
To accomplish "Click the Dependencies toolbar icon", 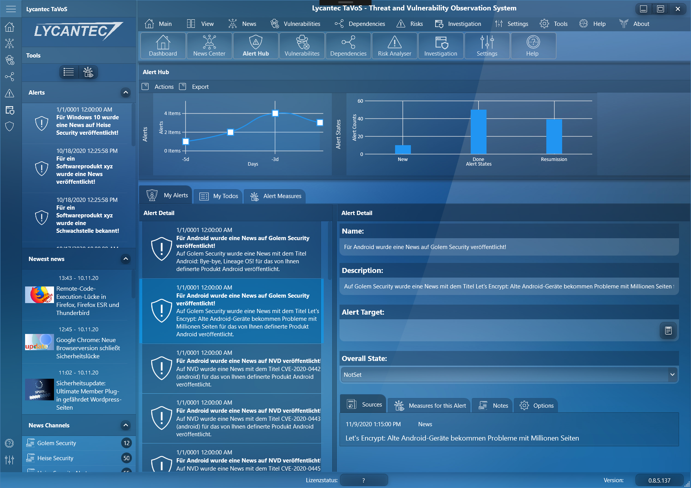I will 348,46.
